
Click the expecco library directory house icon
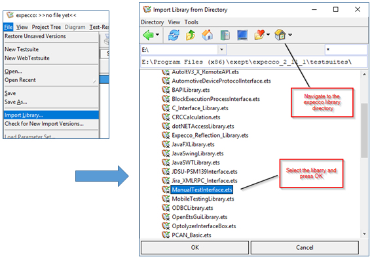pos(280,35)
